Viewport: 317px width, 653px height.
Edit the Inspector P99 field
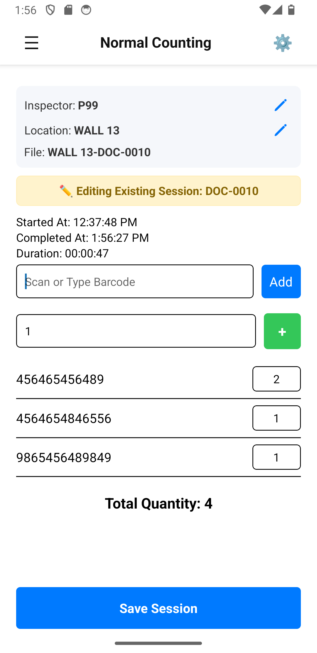tap(280, 105)
